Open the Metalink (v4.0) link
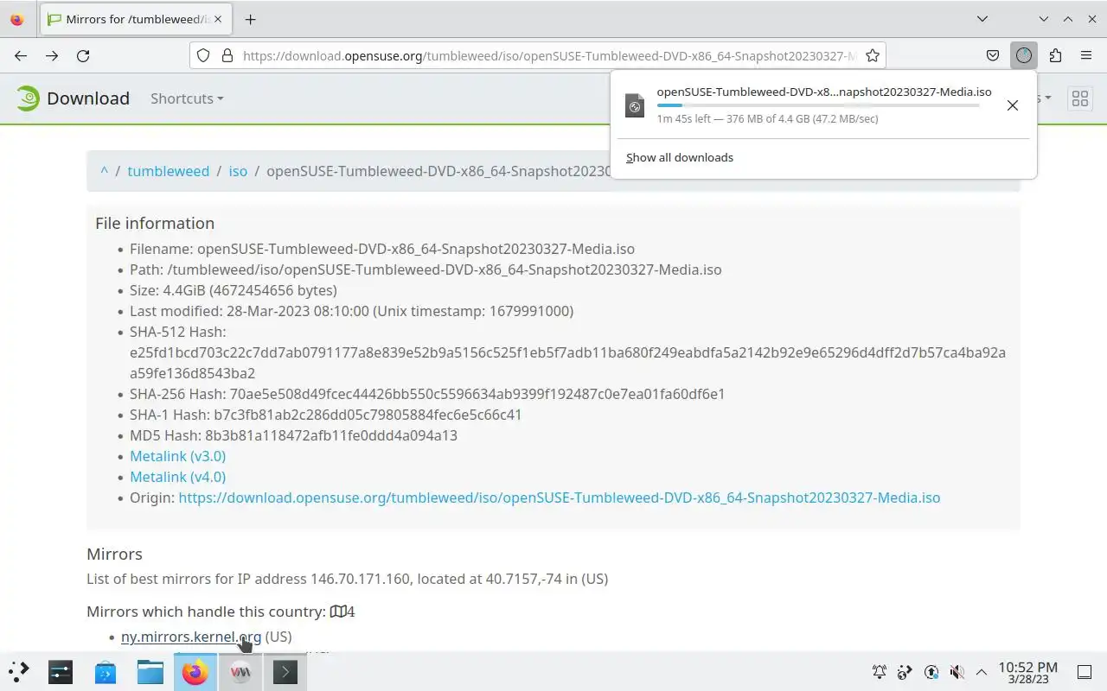 tap(177, 477)
